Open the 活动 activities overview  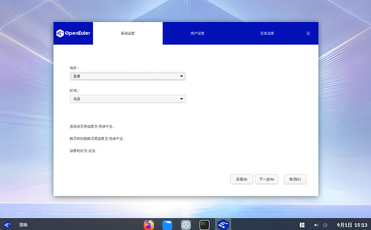coord(23,225)
